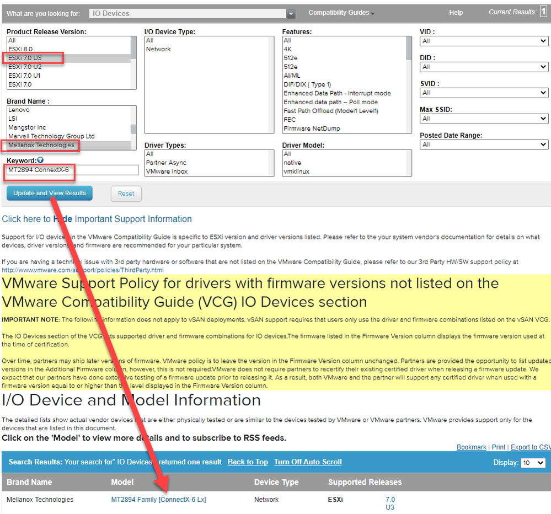
Task: Select ESXi 7.0 U3 release version
Action: pyautogui.click(x=69, y=57)
